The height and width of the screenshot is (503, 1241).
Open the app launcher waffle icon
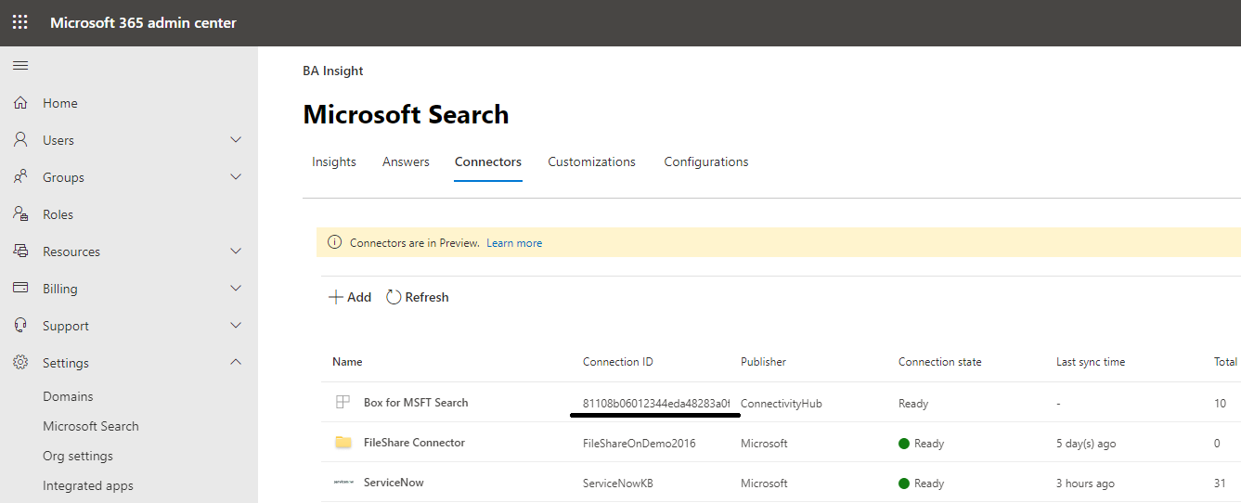[19, 22]
